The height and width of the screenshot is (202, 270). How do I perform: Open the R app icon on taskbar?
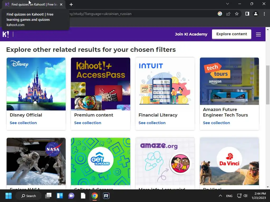click(106, 196)
